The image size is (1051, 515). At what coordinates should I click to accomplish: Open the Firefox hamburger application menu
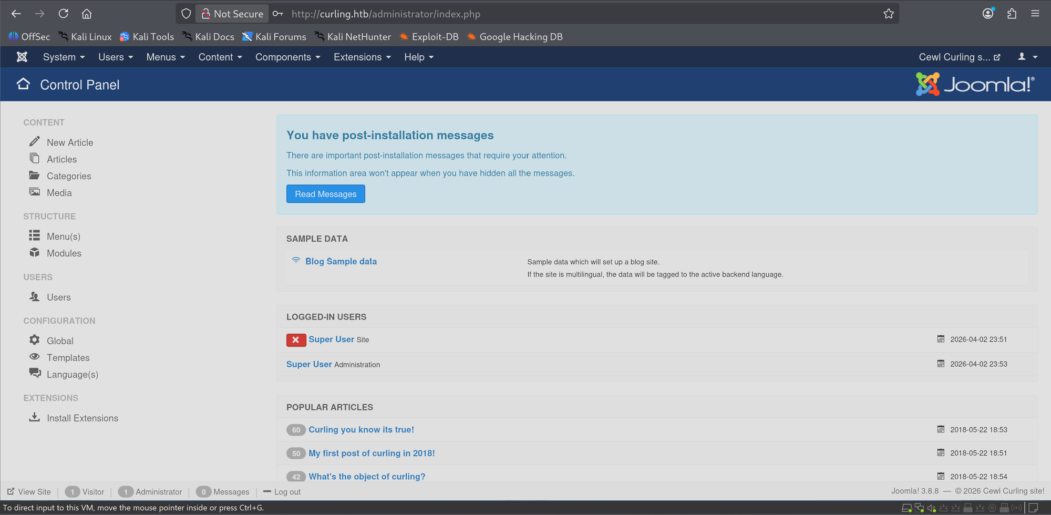click(1035, 14)
